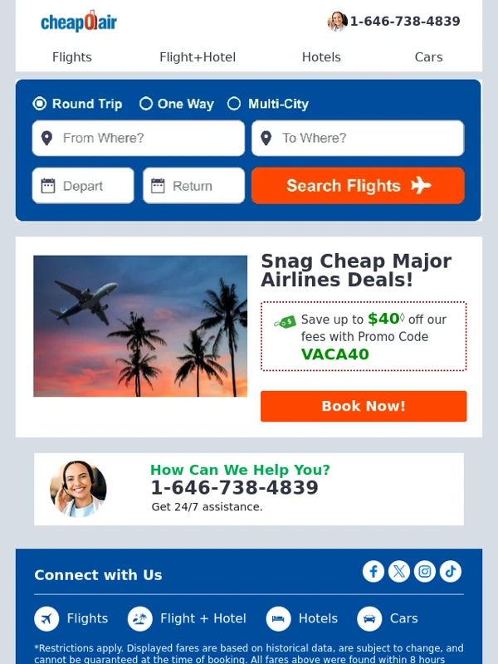Open the Hotels tab in top navigation
The image size is (498, 664).
321,57
